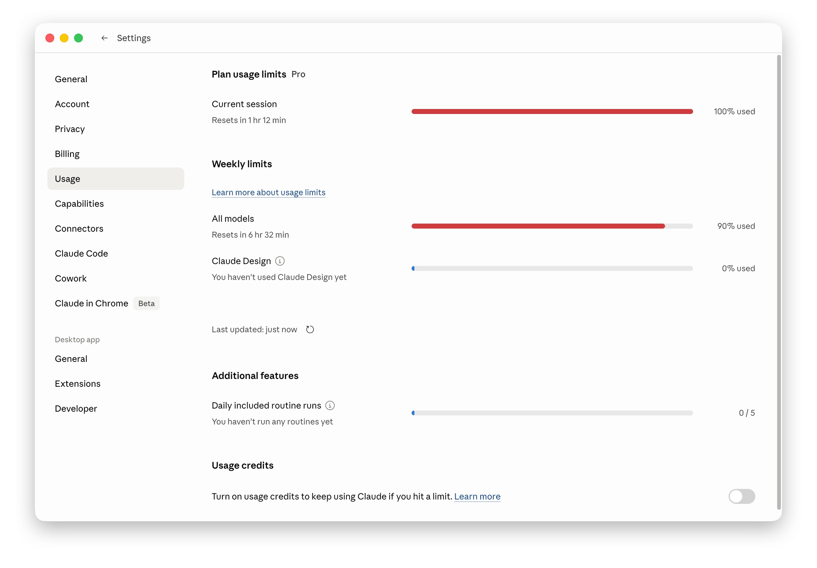Open the Connectors settings section

coord(116,229)
